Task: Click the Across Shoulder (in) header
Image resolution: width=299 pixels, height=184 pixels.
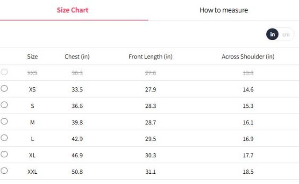Action: click(x=248, y=57)
